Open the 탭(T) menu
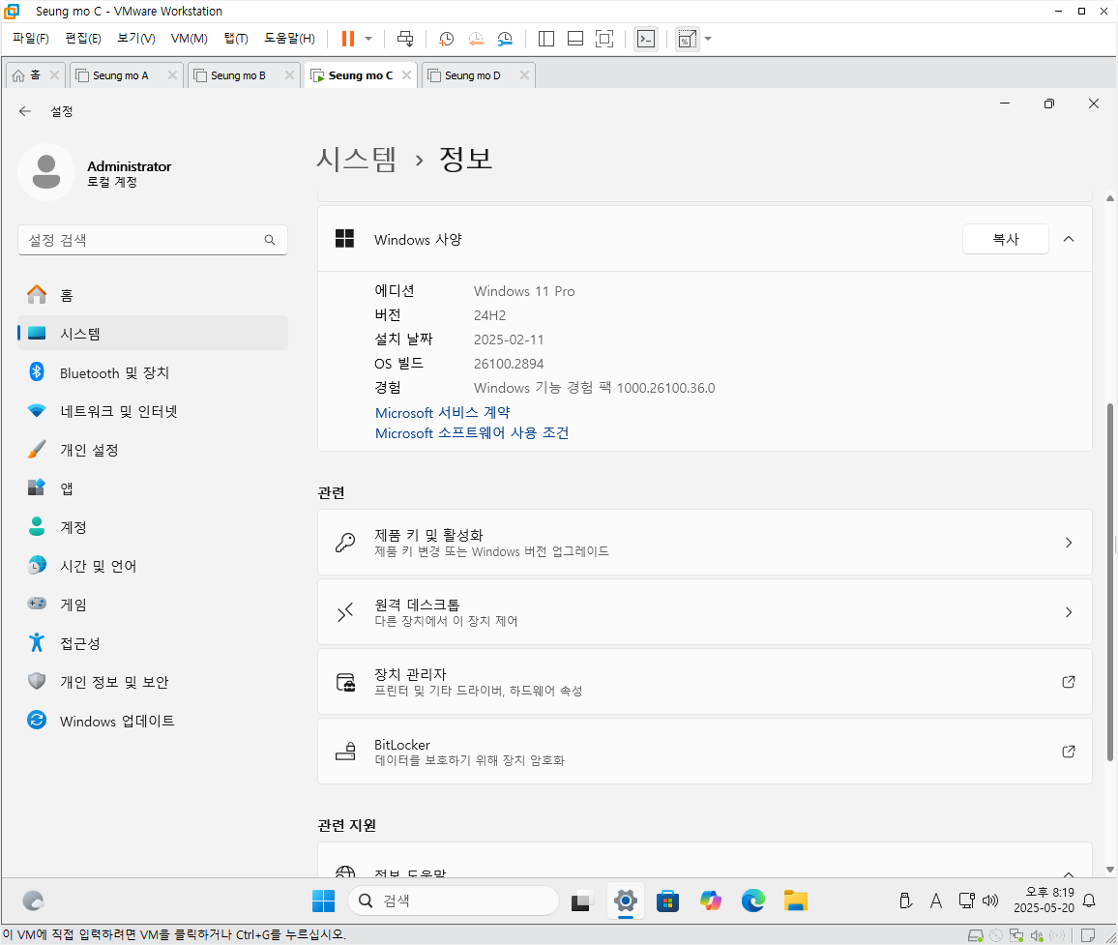 pyautogui.click(x=236, y=39)
